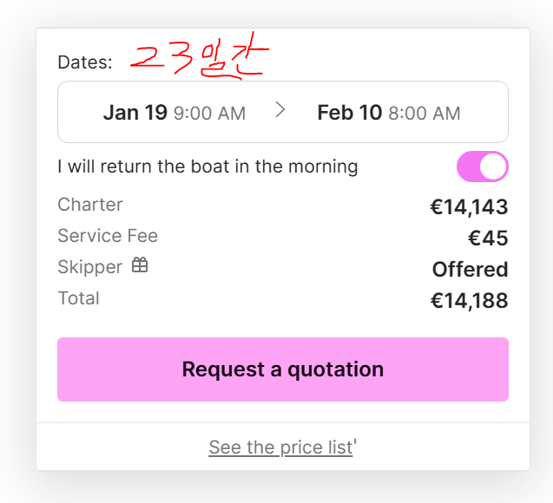Click the €45 service fee amount
This screenshot has width=553, height=503.
pos(488,238)
